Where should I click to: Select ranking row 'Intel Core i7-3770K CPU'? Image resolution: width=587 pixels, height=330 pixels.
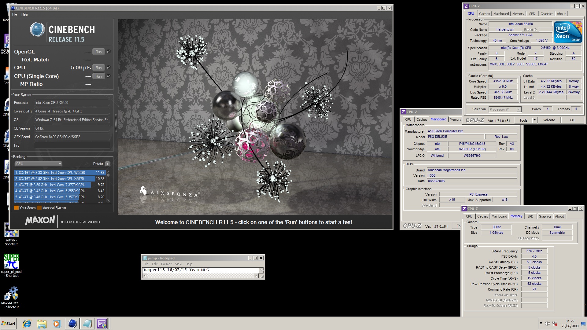click(60, 185)
